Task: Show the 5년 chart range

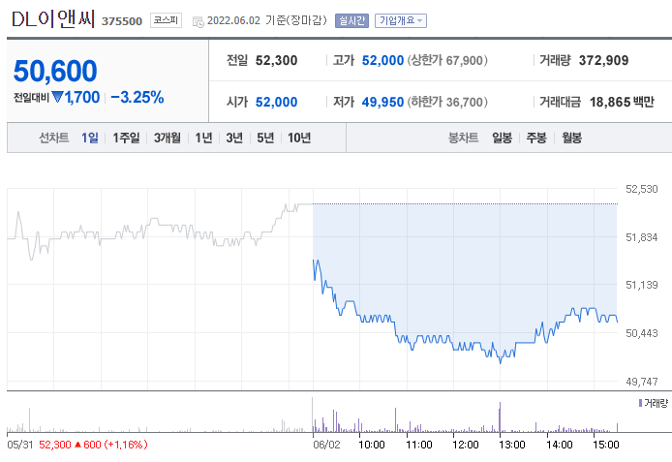Action: click(265, 138)
